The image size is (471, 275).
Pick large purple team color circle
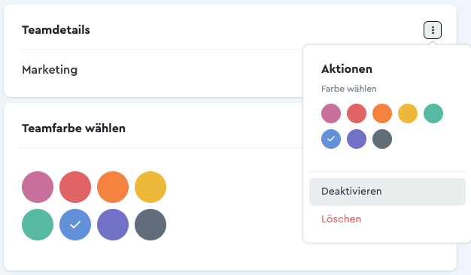pyautogui.click(x=113, y=225)
